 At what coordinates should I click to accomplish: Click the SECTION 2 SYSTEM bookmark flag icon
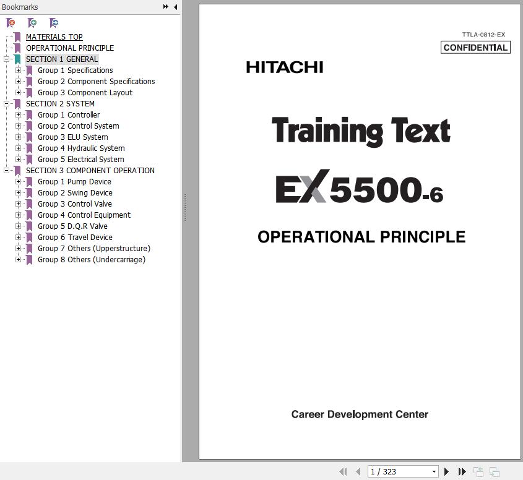(18, 104)
